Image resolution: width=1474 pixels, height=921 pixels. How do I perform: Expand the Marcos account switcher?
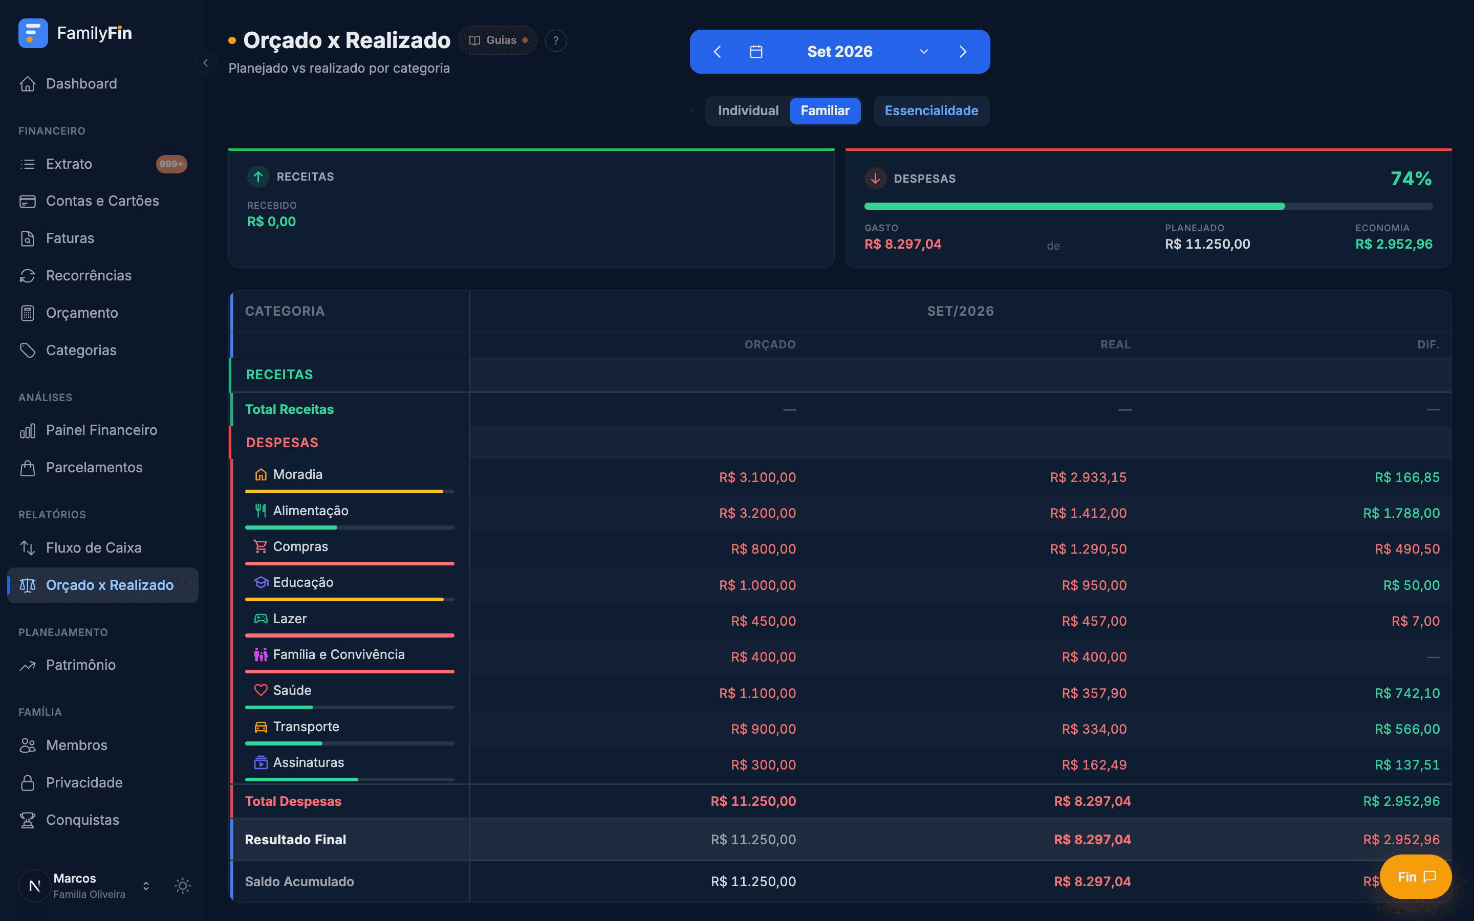(146, 886)
